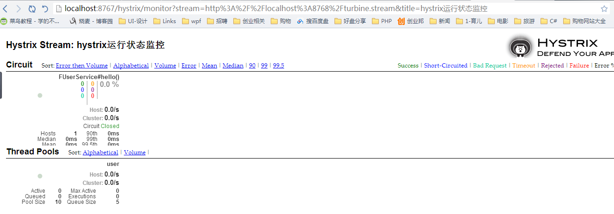Click the Success legend label

(408, 66)
